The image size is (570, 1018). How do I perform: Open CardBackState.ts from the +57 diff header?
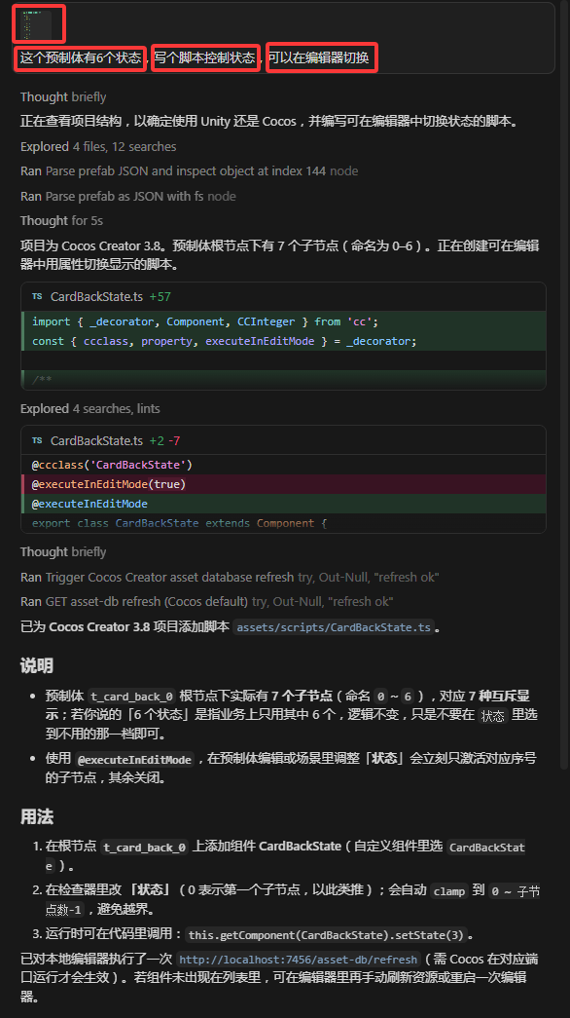click(96, 297)
